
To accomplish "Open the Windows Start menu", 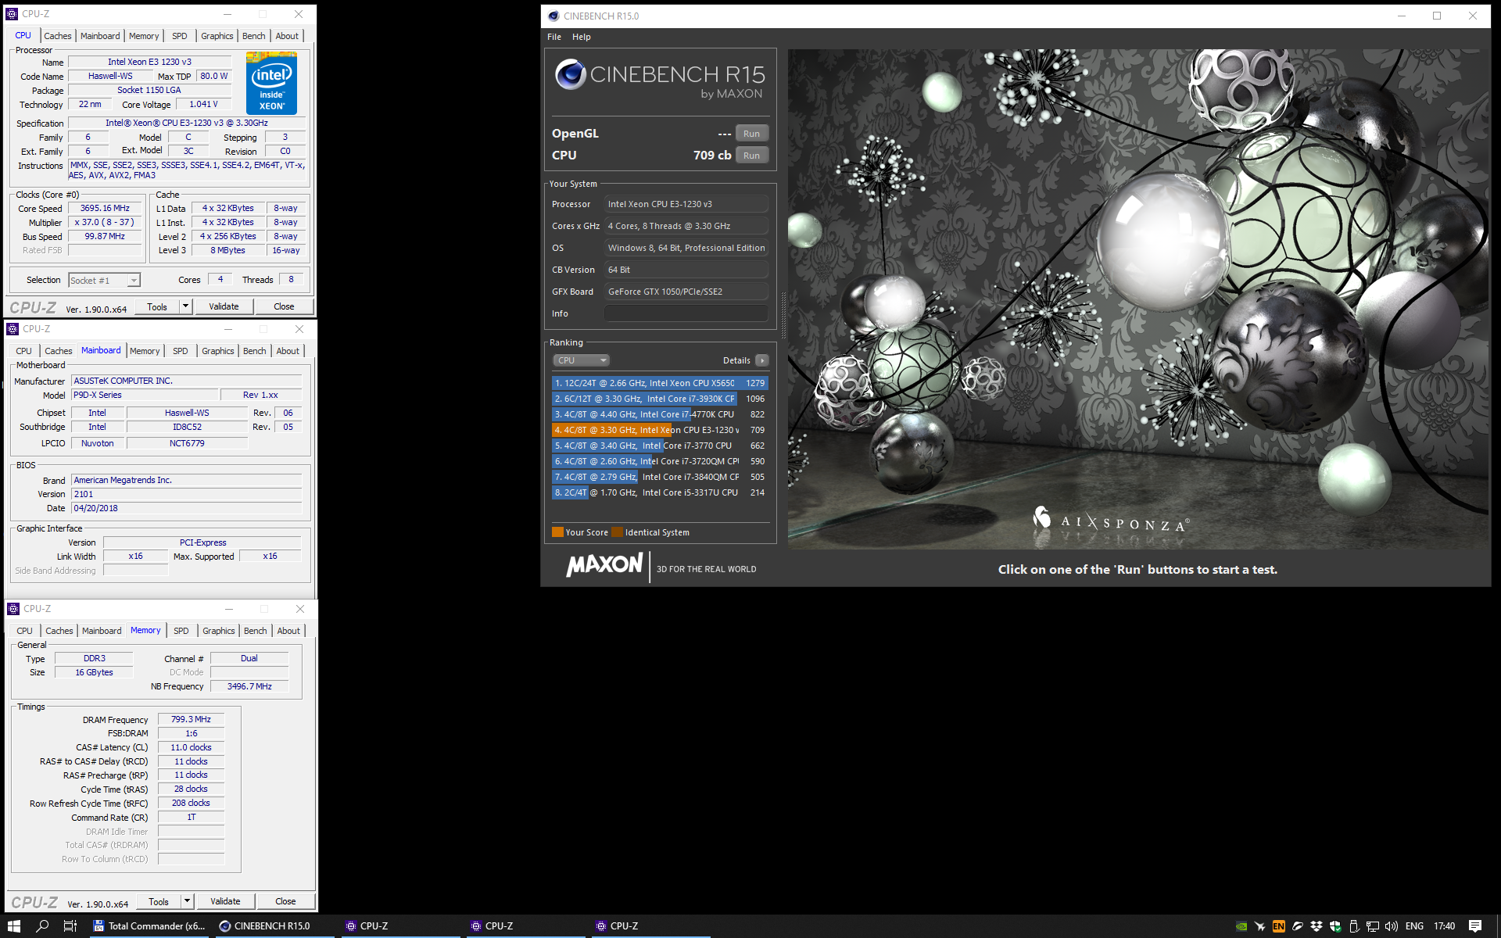I will tap(13, 926).
